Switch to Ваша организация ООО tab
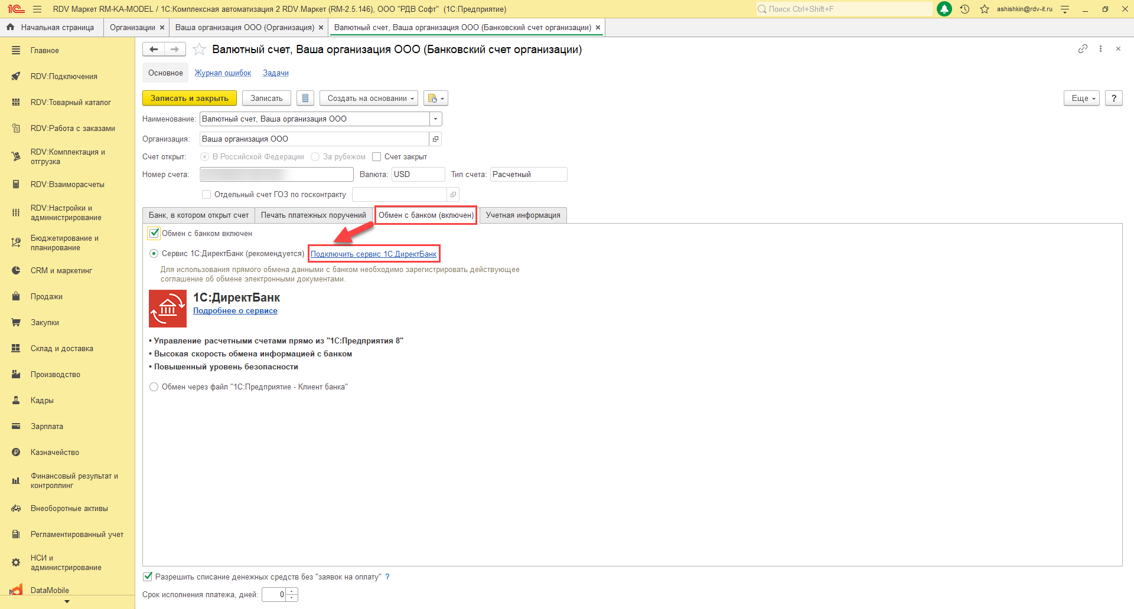Screen dimensions: 1134x609 [245, 28]
